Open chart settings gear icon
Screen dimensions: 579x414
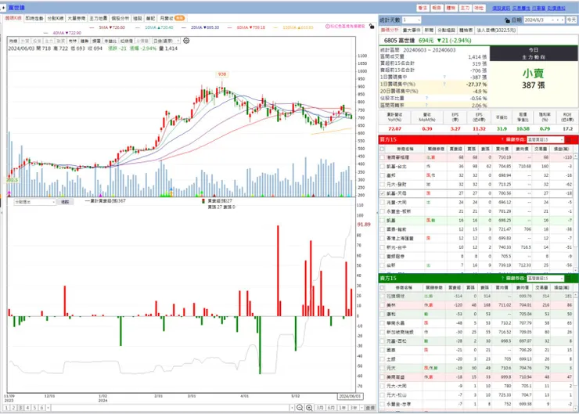(x=186, y=41)
